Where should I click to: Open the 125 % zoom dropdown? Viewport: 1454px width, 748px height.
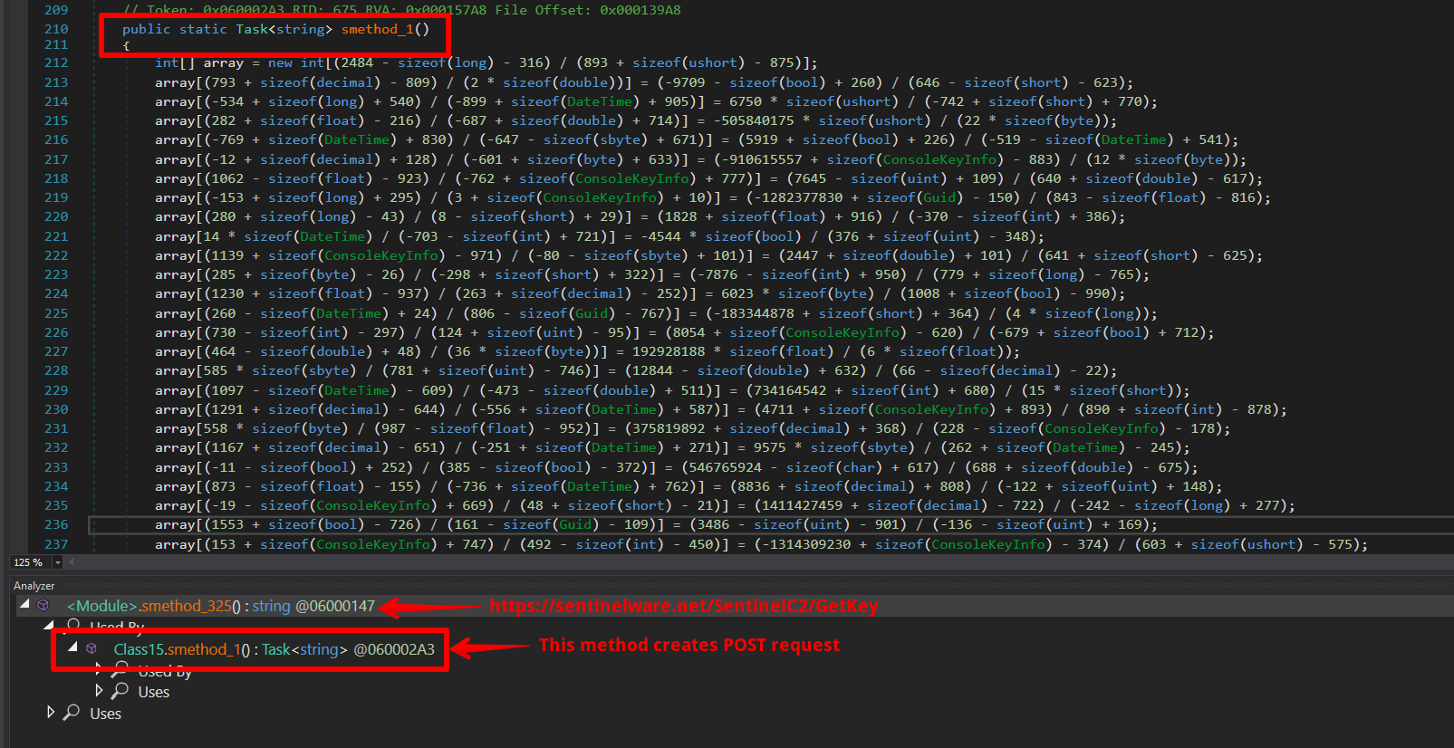tap(58, 562)
